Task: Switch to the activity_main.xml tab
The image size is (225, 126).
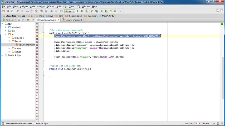Action: tap(73, 20)
